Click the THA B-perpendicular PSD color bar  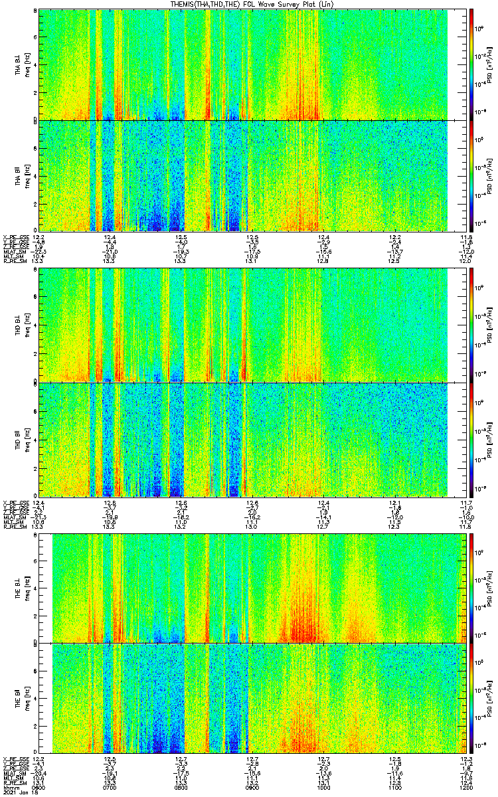point(471,64)
